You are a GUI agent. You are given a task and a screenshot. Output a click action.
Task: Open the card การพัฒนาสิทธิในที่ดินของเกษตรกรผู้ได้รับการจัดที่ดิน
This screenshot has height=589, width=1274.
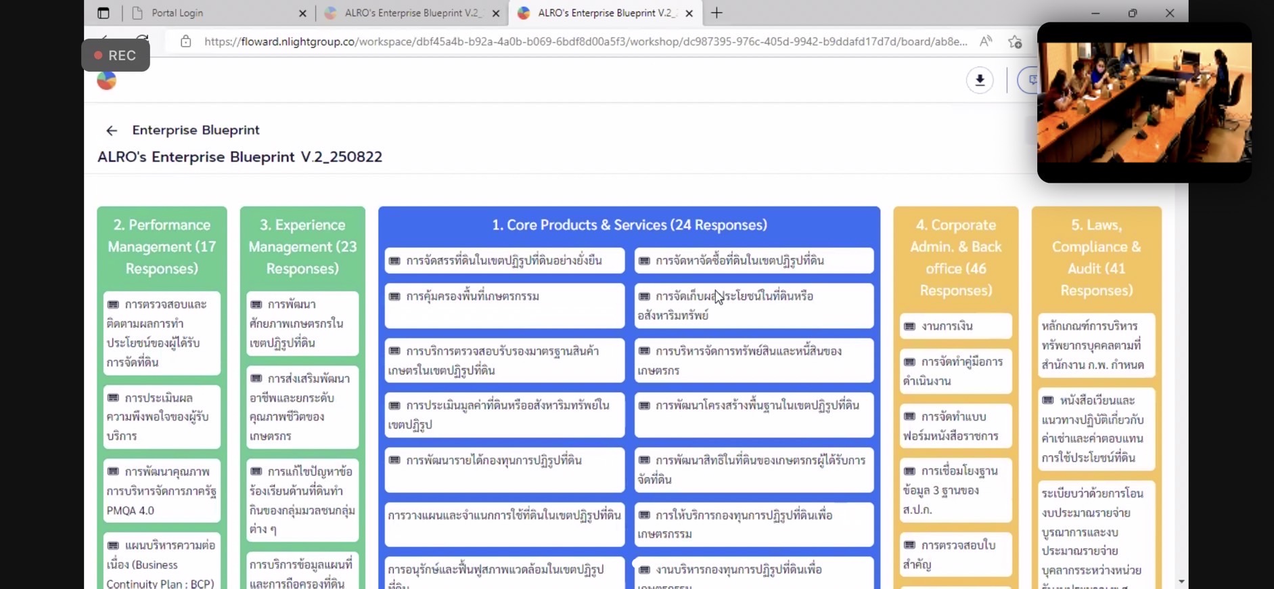click(x=754, y=470)
